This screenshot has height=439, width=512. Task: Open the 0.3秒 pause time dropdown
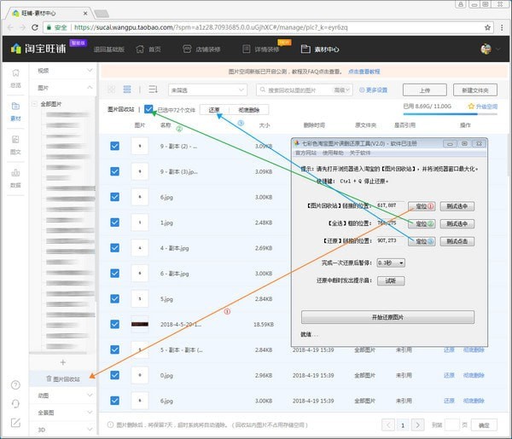[x=391, y=263]
